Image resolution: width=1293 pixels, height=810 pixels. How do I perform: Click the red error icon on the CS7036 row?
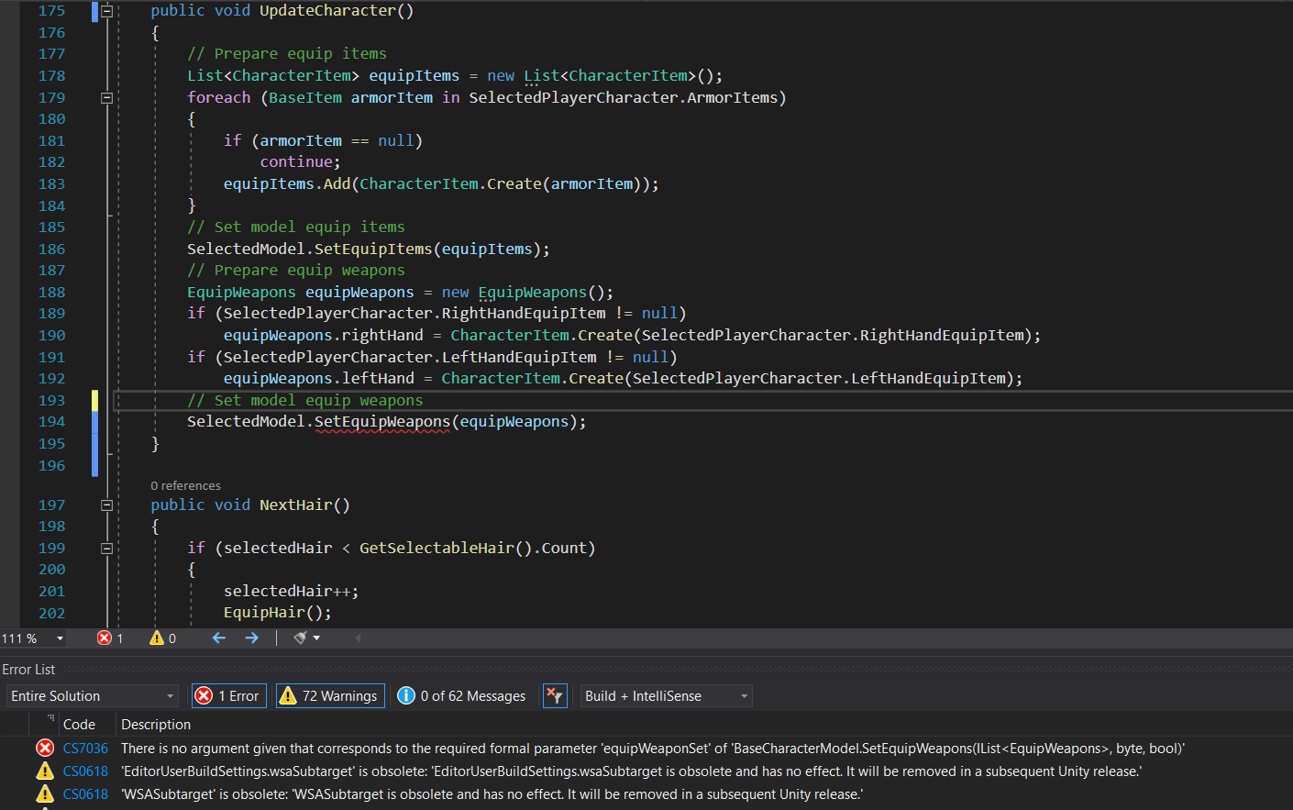coord(45,748)
